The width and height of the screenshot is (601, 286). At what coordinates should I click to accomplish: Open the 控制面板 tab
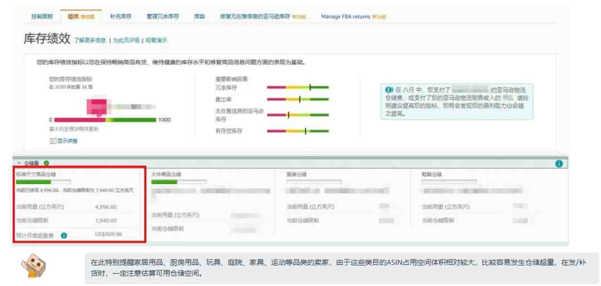pos(42,17)
